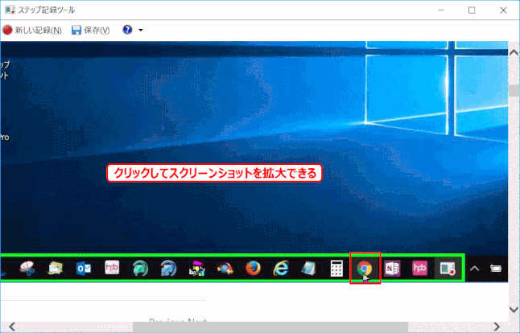The image size is (520, 333).
Task: Click the Snipping Tool scissors icon in recorded taskbar
Action: pyautogui.click(x=27, y=269)
